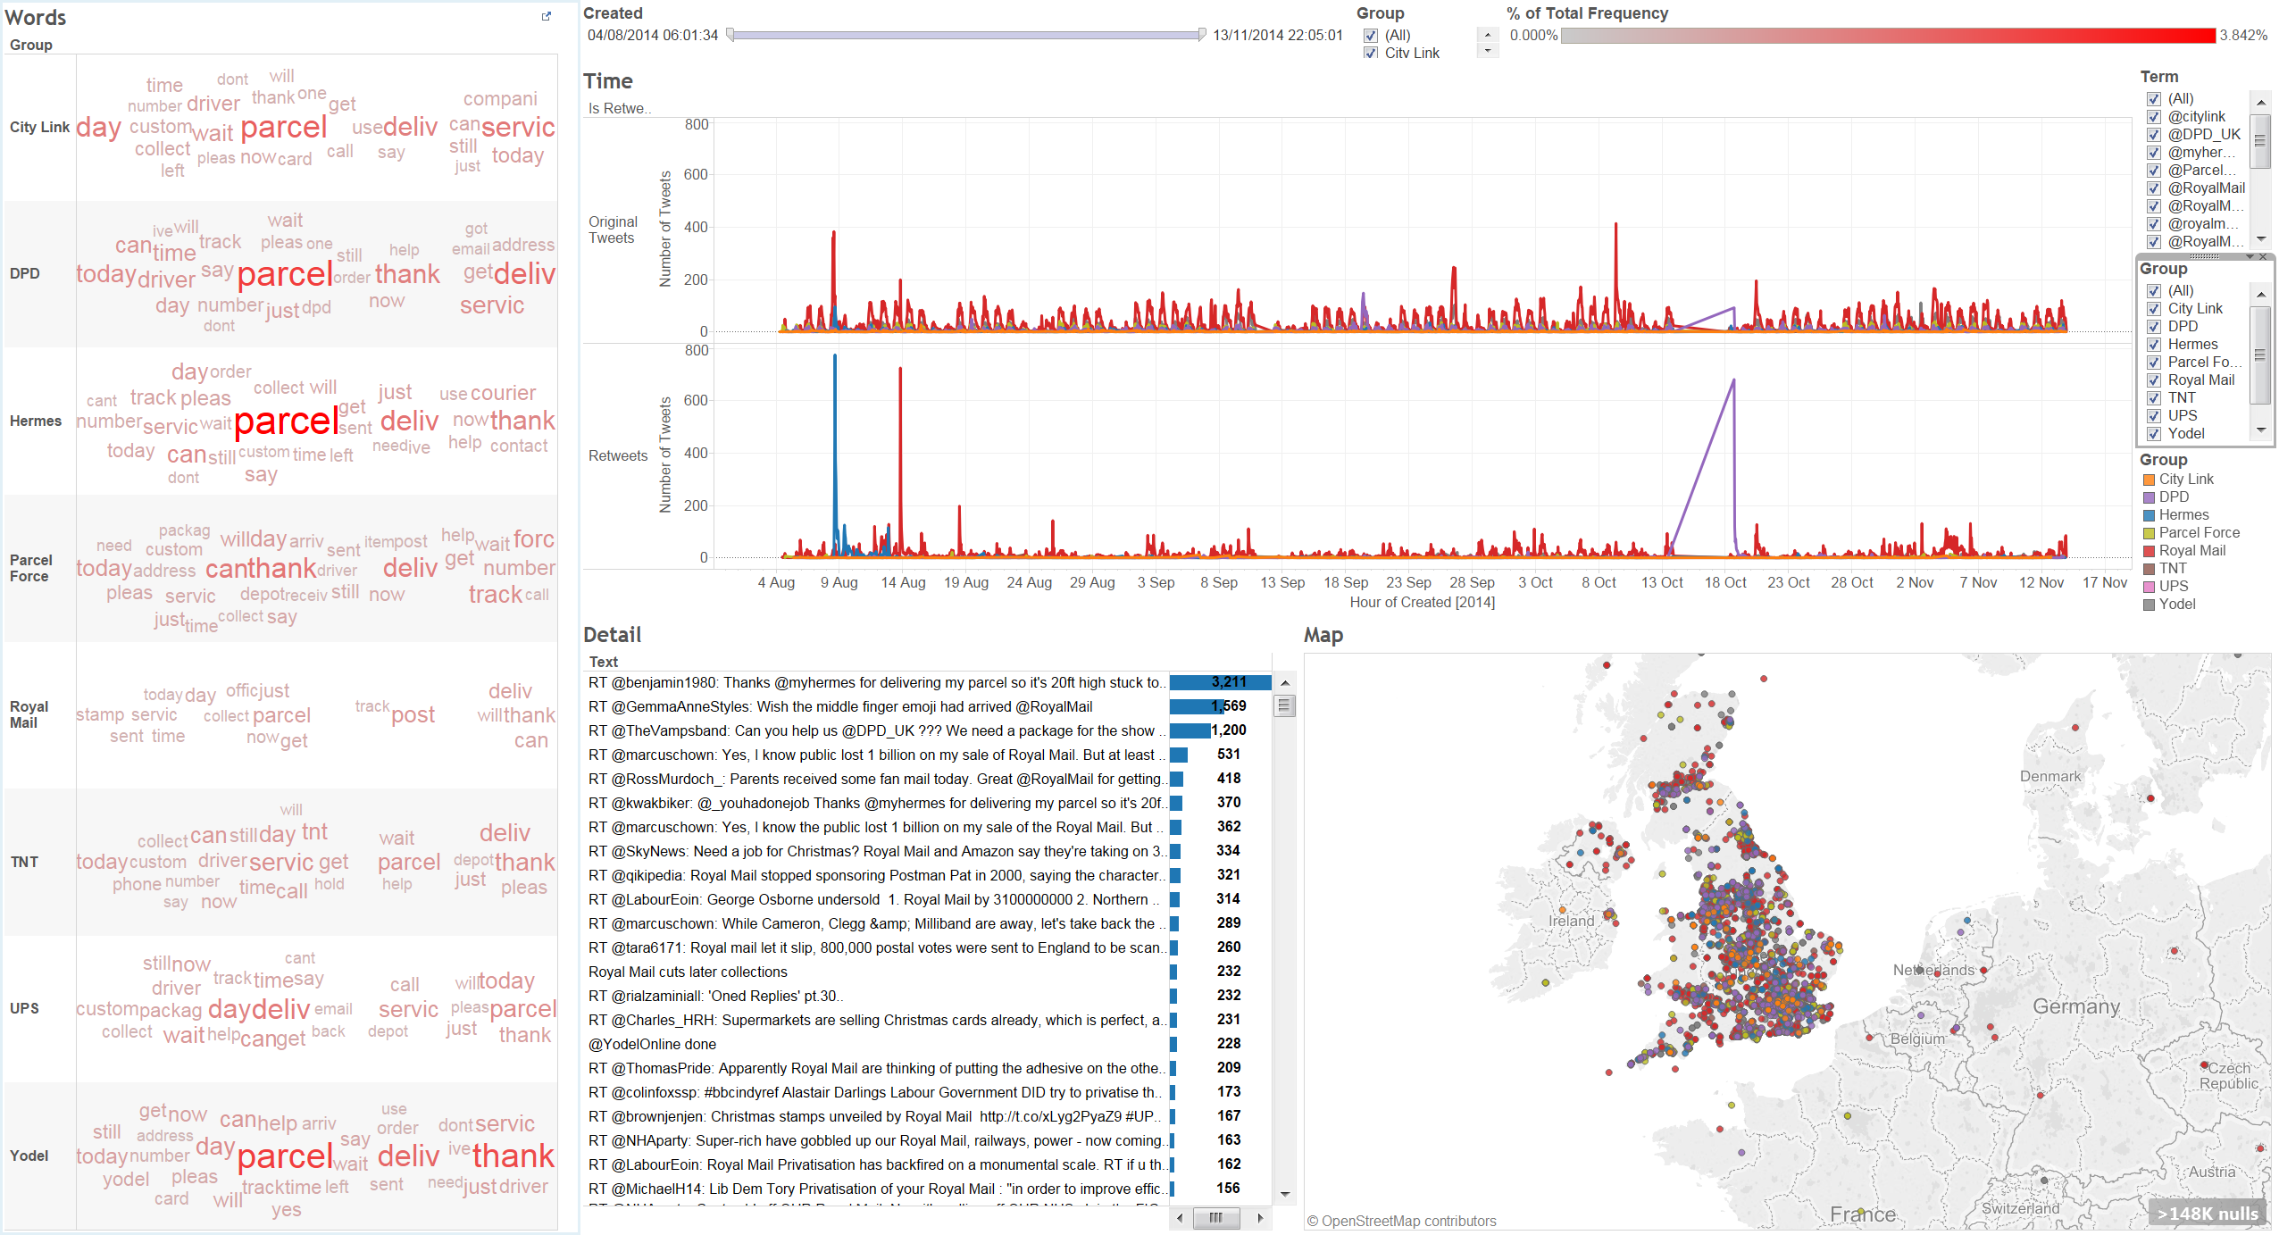Toggle the top (All) Group checkbox
The image size is (2279, 1235).
[1371, 36]
